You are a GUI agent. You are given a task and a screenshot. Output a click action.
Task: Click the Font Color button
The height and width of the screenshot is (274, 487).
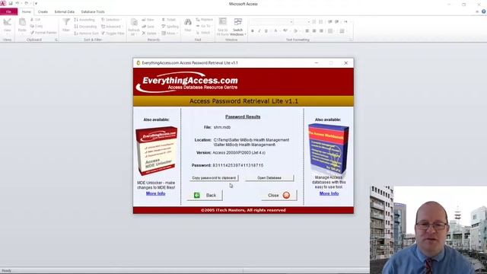276,31
